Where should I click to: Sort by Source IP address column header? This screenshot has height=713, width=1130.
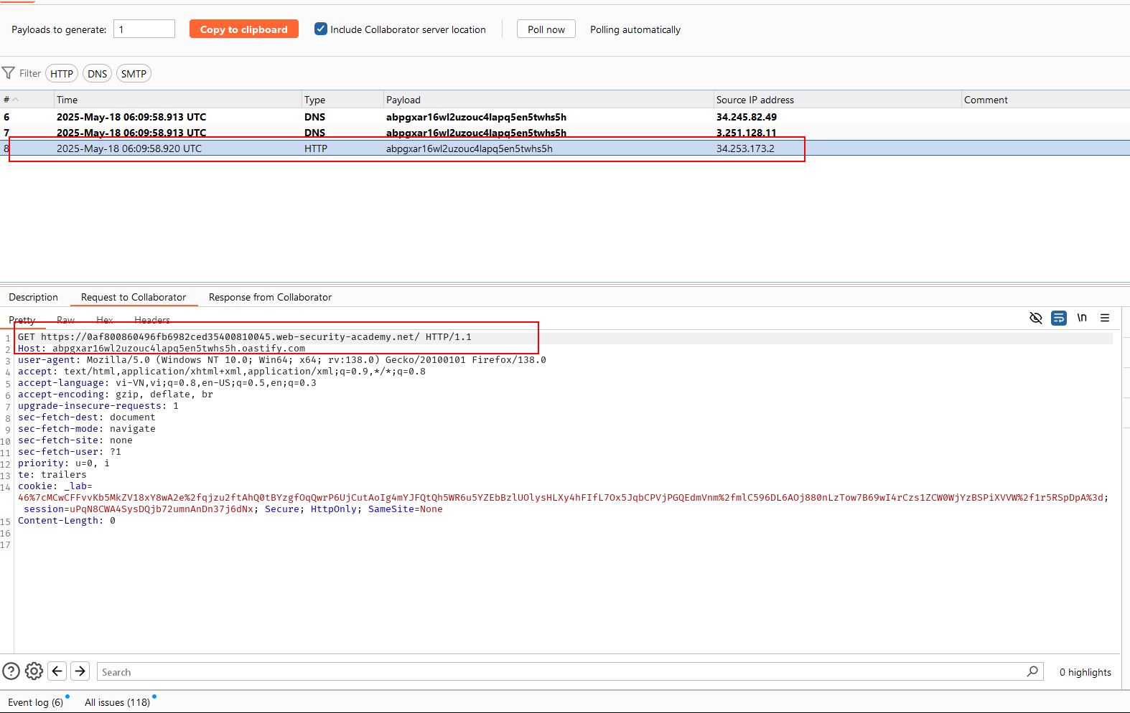pos(837,100)
